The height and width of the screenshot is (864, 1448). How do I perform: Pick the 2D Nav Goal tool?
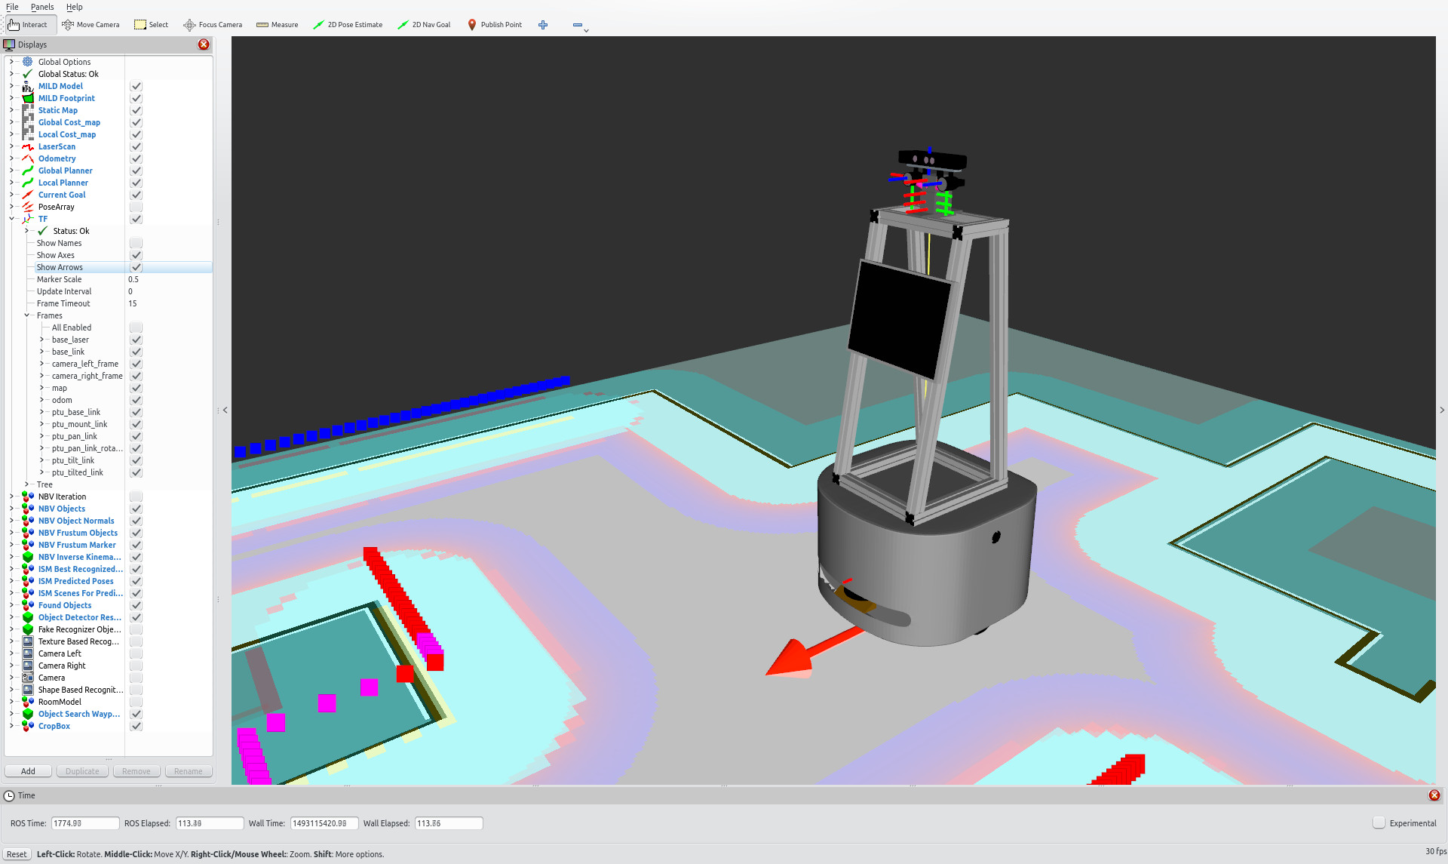tap(424, 25)
